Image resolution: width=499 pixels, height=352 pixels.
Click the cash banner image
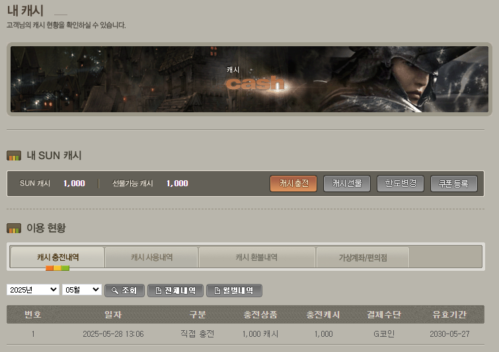point(250,79)
